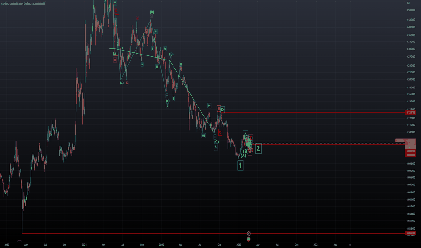Select the large boxed wave label 1

pos(240,165)
